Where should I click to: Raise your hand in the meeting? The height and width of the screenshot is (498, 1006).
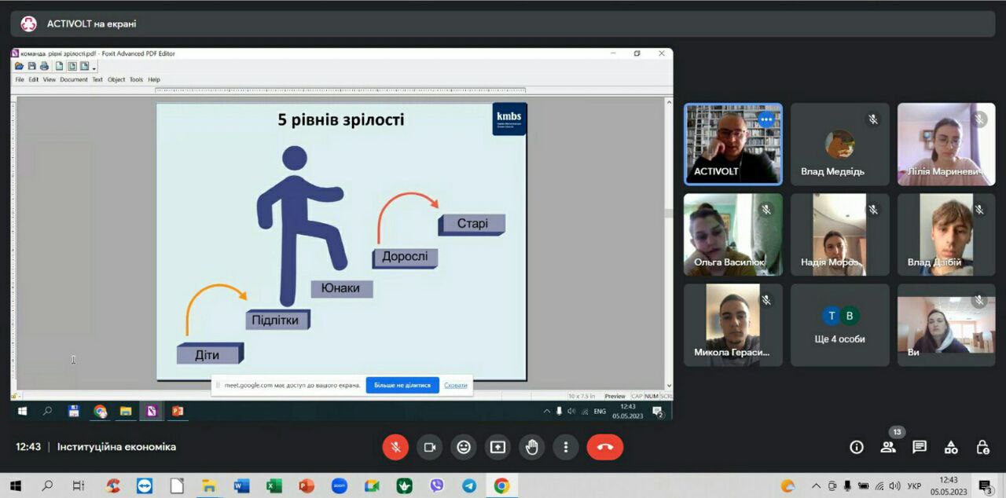click(x=531, y=447)
